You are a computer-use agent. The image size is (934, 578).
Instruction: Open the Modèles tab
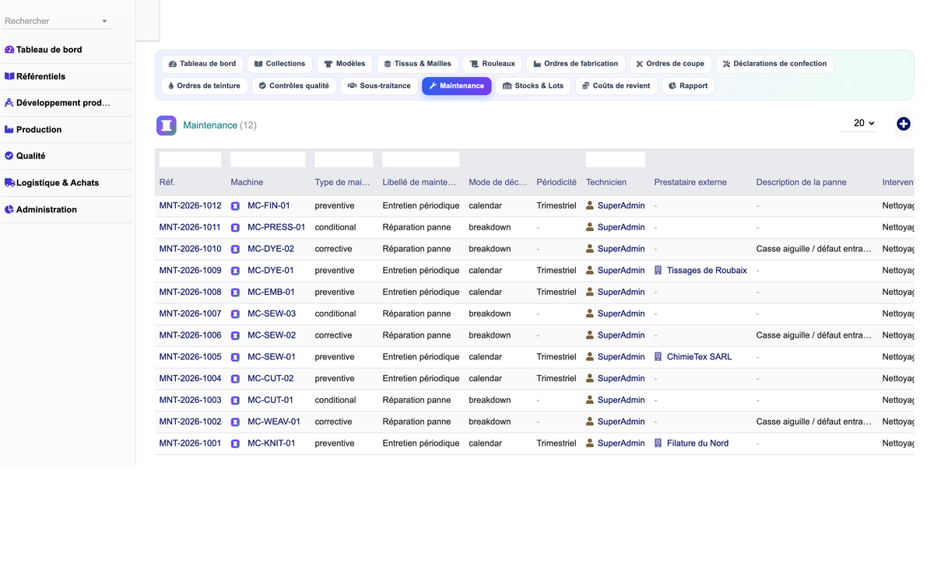[x=345, y=64]
